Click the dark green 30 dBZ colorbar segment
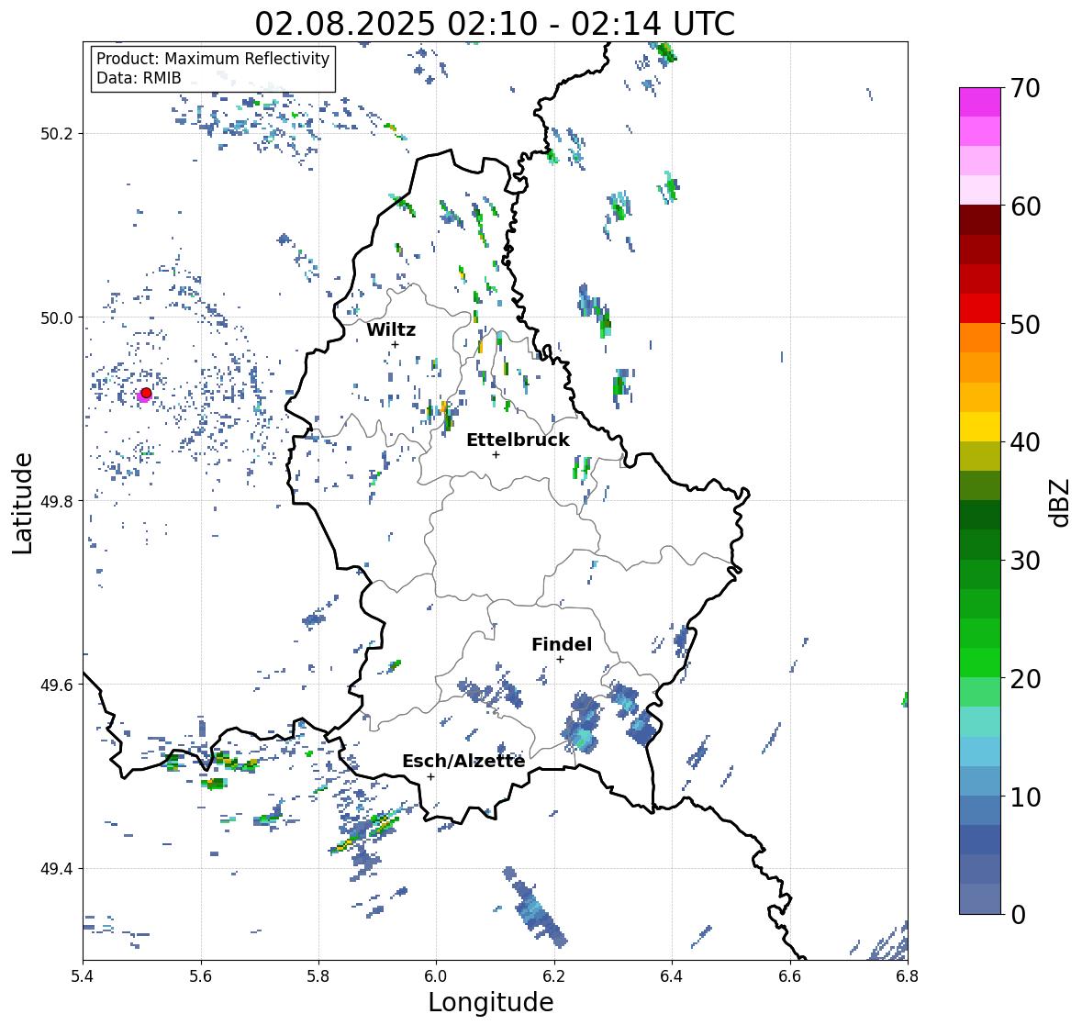 pos(980,545)
